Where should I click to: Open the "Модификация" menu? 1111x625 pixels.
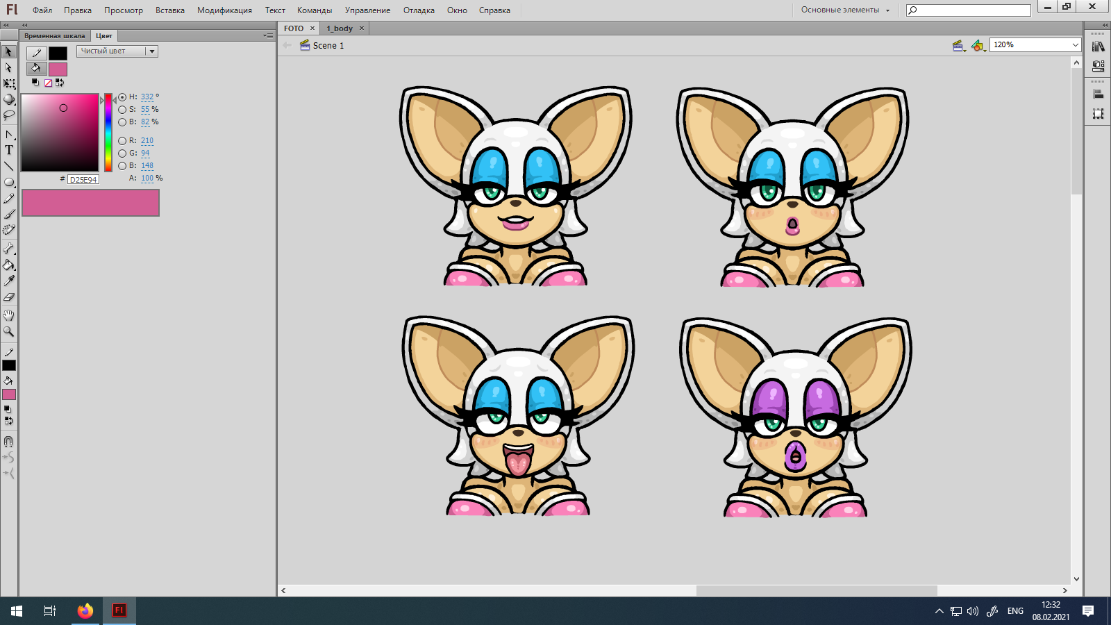point(224,10)
